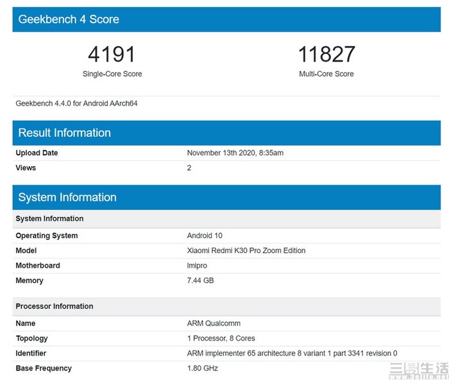This screenshot has height=380, width=449.
Task: Click the 'Base Frequency' row label
Action: [x=44, y=368]
